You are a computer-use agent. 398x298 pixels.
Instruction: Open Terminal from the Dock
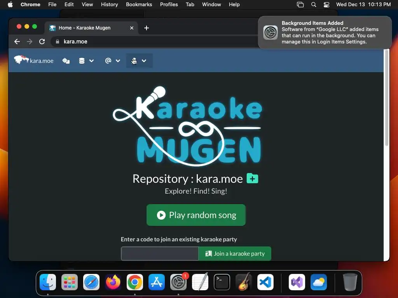tap(222, 282)
